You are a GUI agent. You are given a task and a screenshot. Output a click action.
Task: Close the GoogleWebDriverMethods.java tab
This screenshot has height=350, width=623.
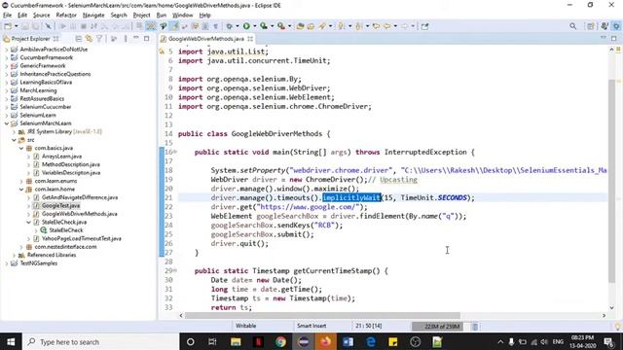pos(250,39)
